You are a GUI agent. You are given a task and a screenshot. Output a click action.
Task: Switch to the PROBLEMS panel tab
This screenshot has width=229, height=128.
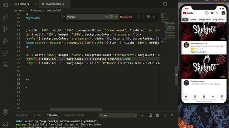coord(22,116)
